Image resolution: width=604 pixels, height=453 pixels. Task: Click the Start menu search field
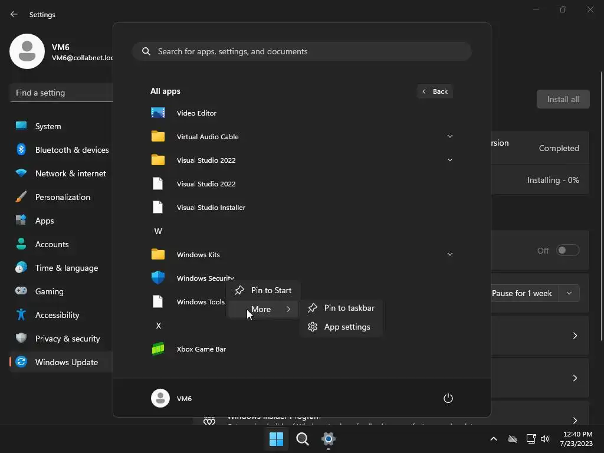pos(302,51)
